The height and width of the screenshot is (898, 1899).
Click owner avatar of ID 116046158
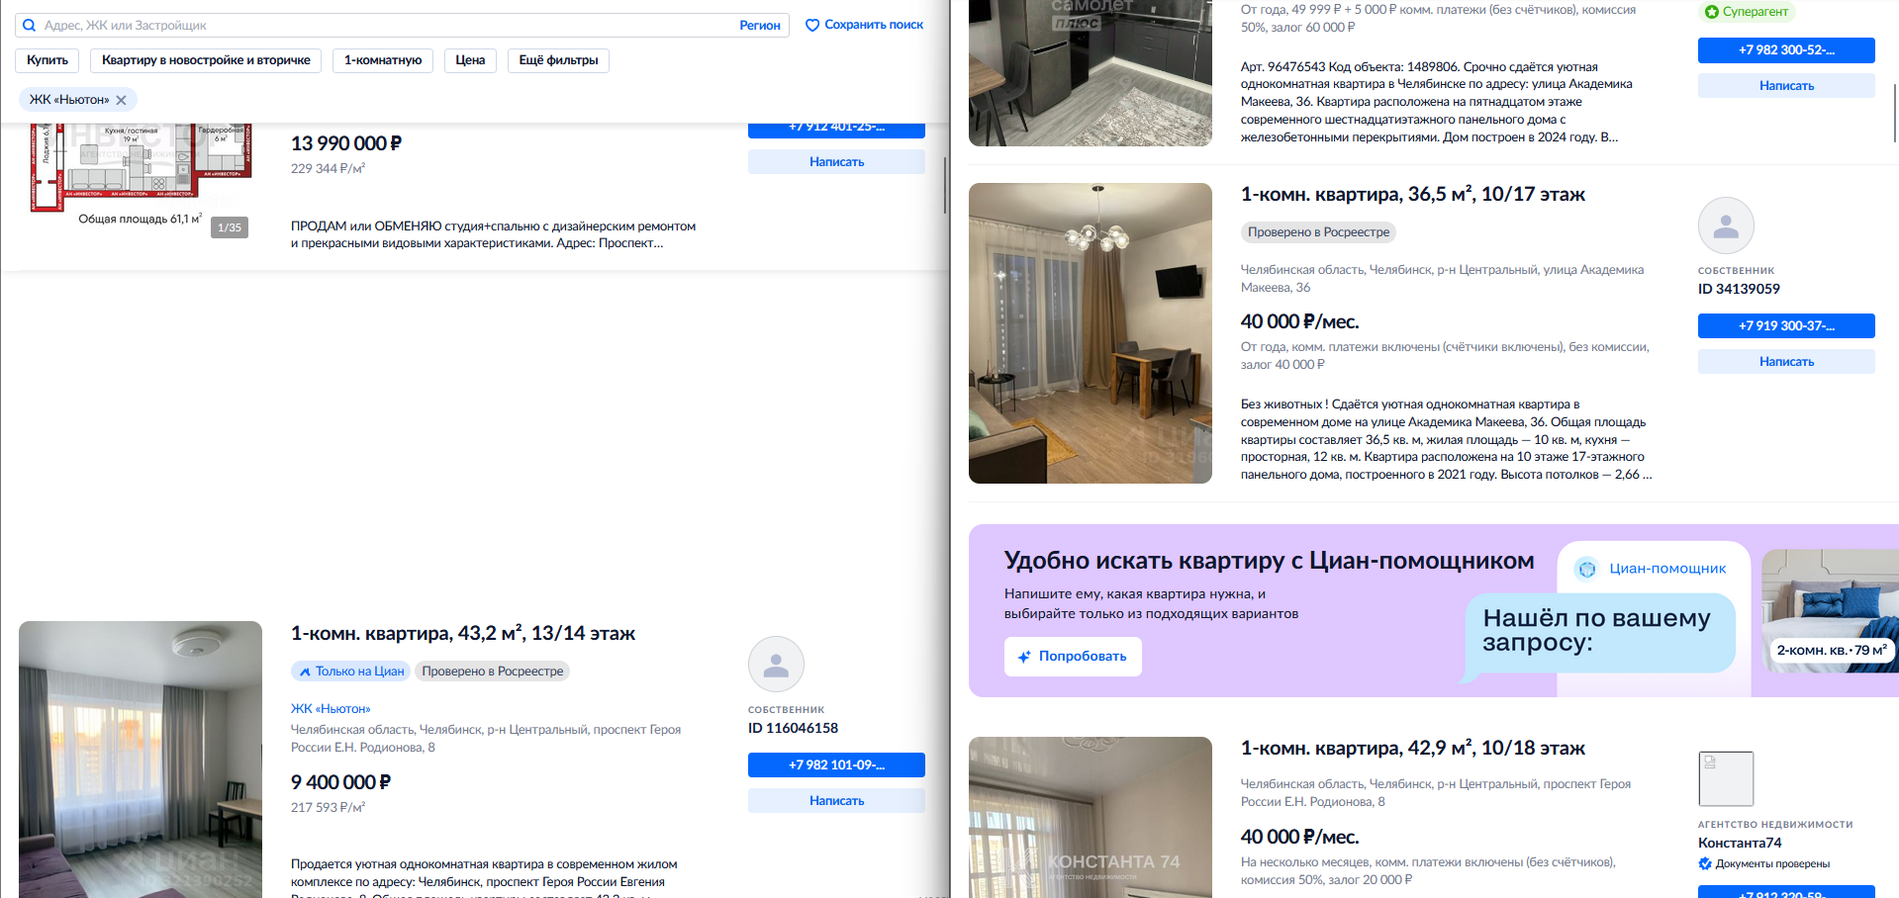[x=776, y=664]
